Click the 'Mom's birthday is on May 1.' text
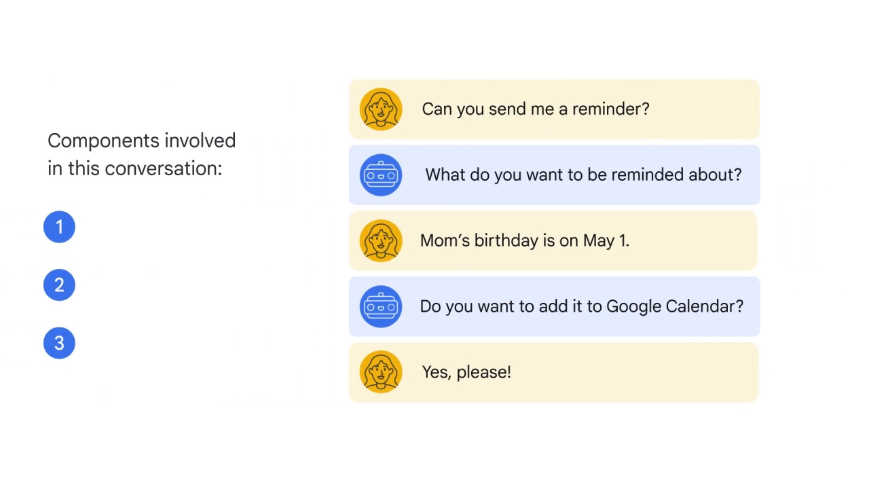 tap(525, 240)
